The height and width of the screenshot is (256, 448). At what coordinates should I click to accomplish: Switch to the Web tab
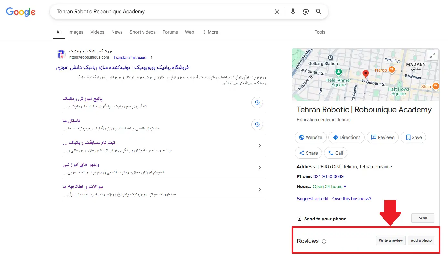[190, 32]
